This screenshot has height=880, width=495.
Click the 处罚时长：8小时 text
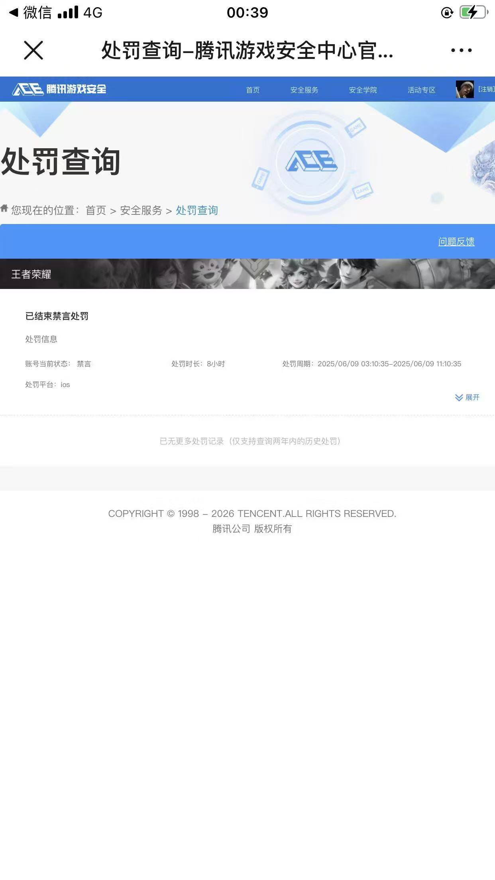[x=198, y=364]
